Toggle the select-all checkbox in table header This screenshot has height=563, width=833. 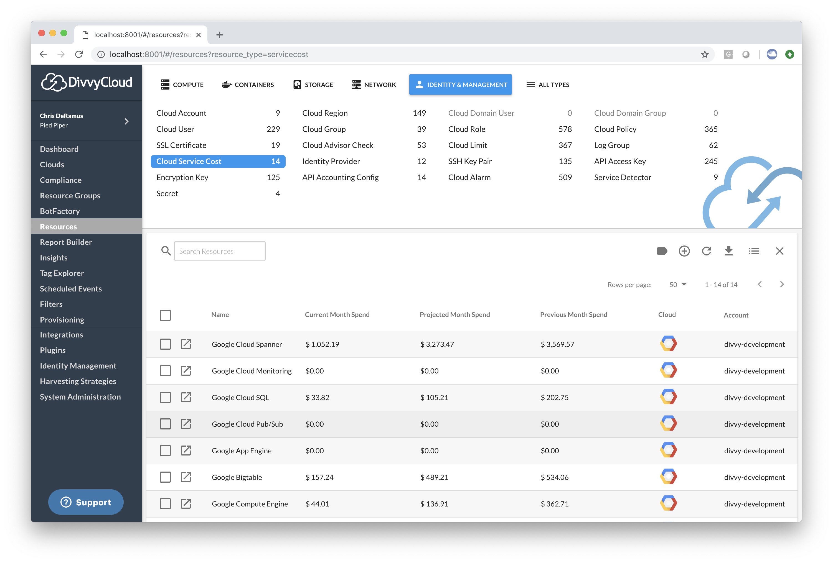tap(165, 315)
